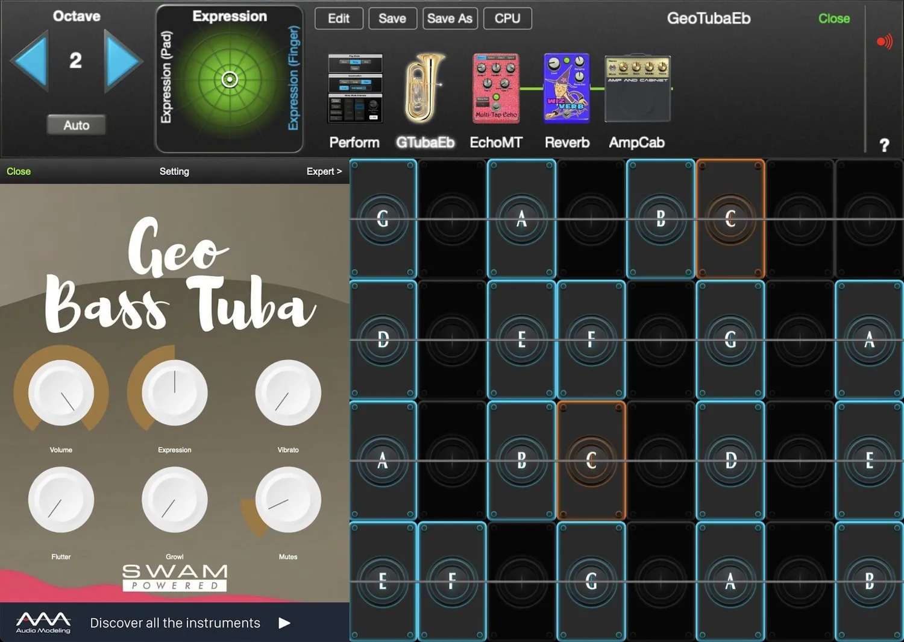Image resolution: width=904 pixels, height=642 pixels.
Task: Select the GTubaEb tuba instrument icon
Action: click(x=425, y=88)
